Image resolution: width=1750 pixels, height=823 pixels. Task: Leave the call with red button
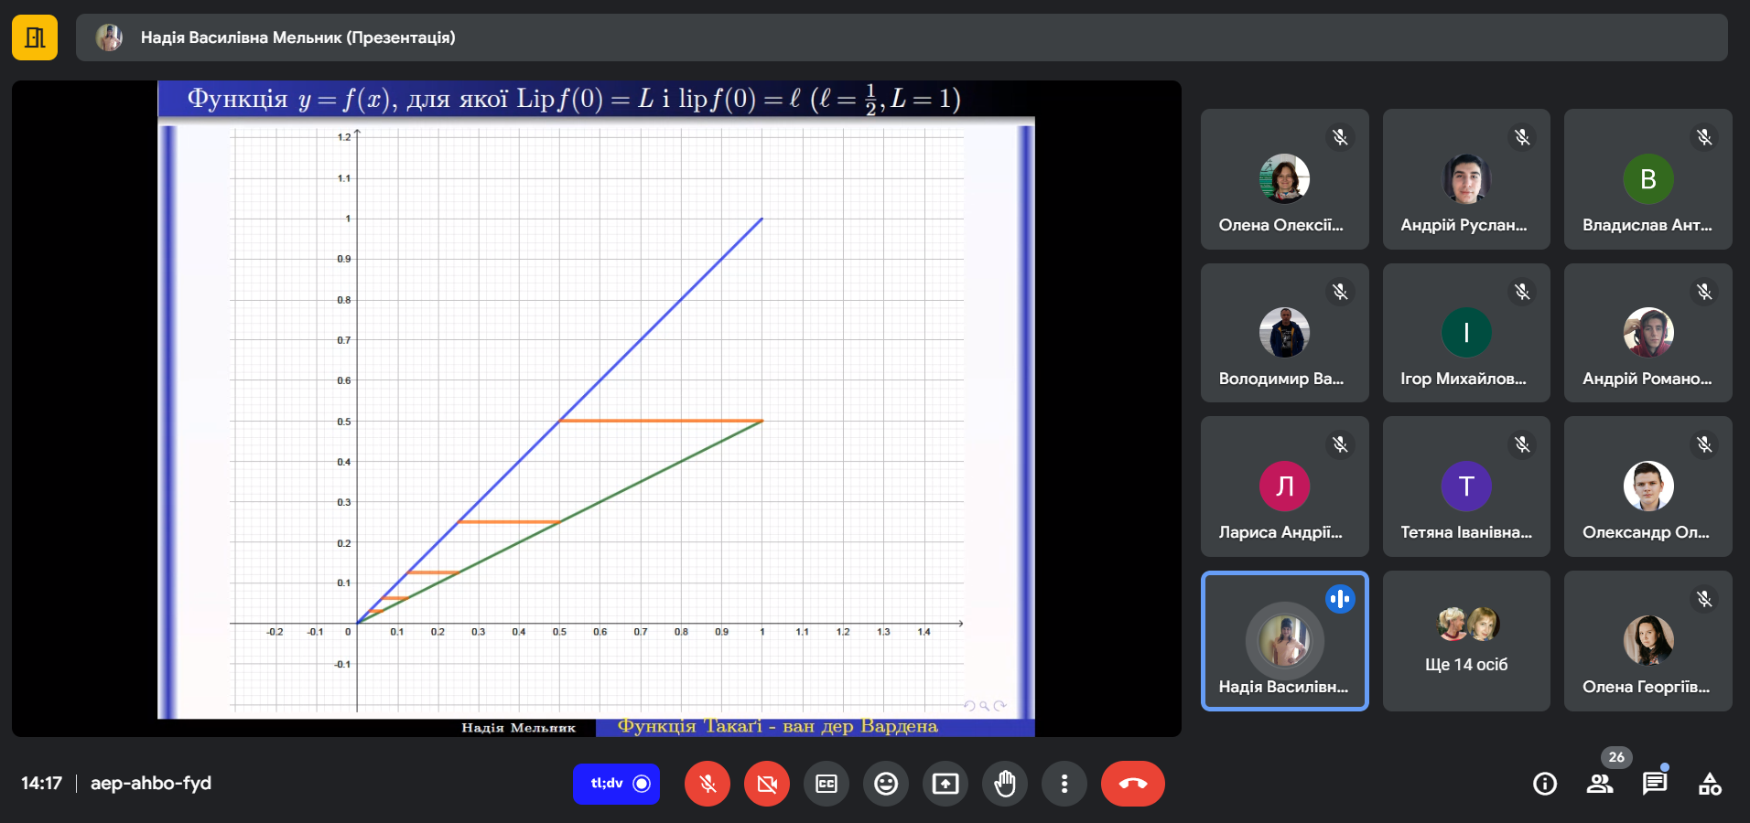click(x=1133, y=784)
